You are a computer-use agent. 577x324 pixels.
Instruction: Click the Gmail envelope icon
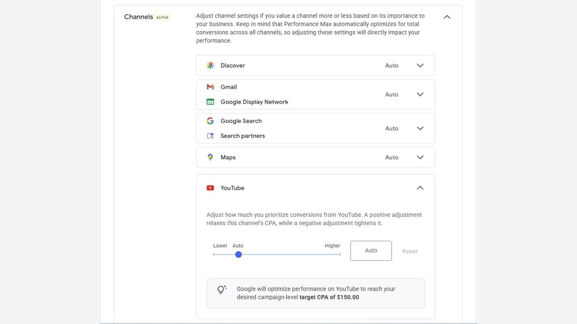coord(210,87)
